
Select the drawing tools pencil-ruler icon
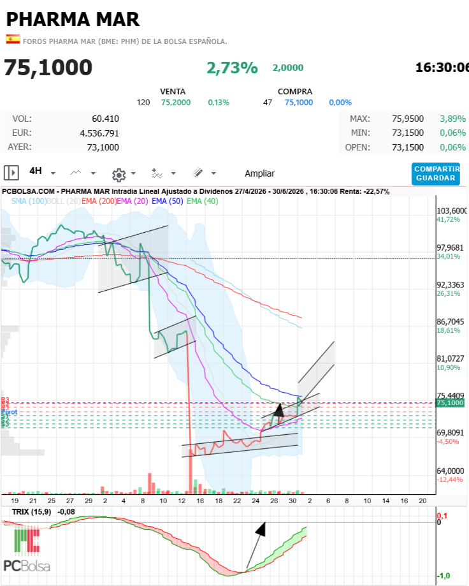[x=198, y=173]
